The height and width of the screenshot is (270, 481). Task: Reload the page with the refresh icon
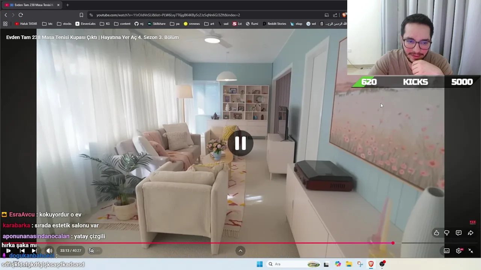point(21,15)
